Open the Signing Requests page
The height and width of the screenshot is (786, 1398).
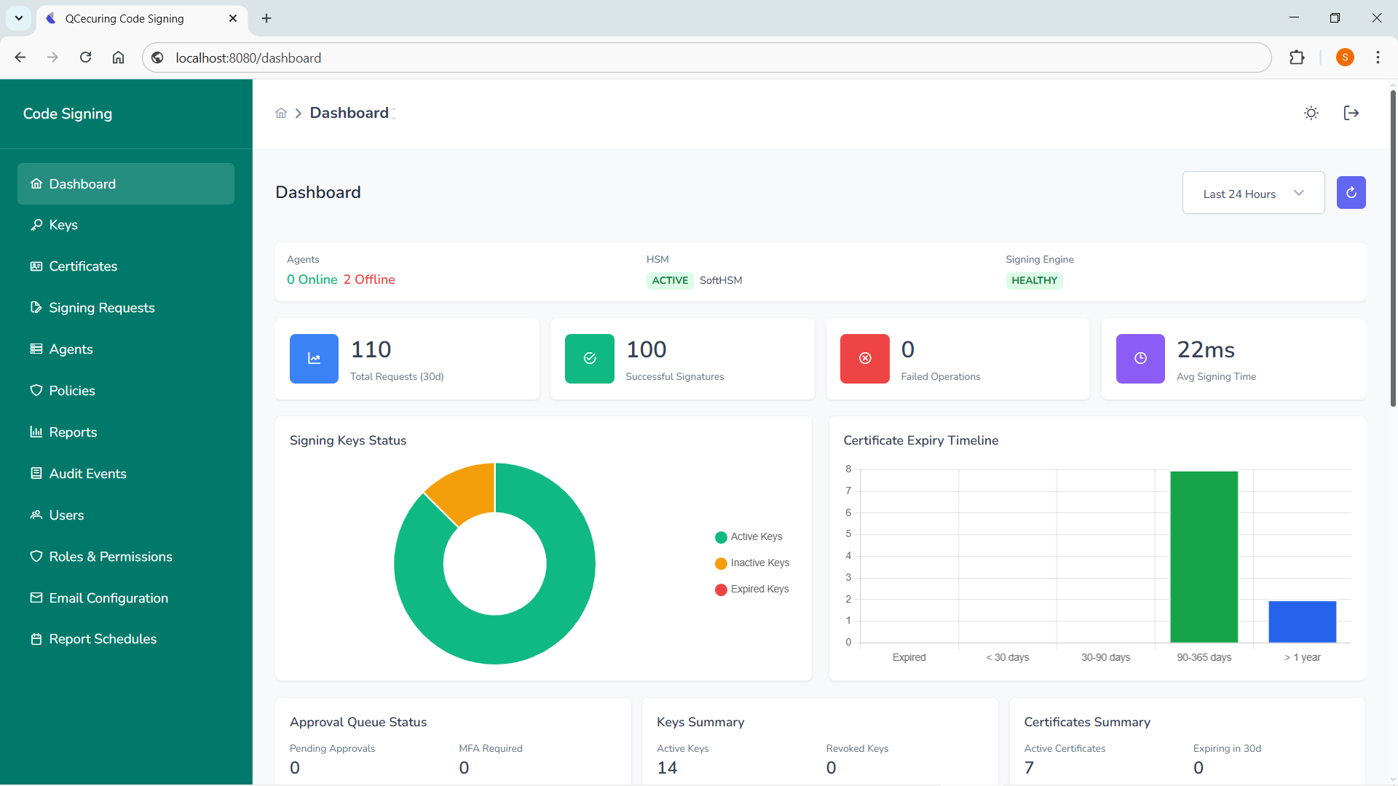[101, 307]
